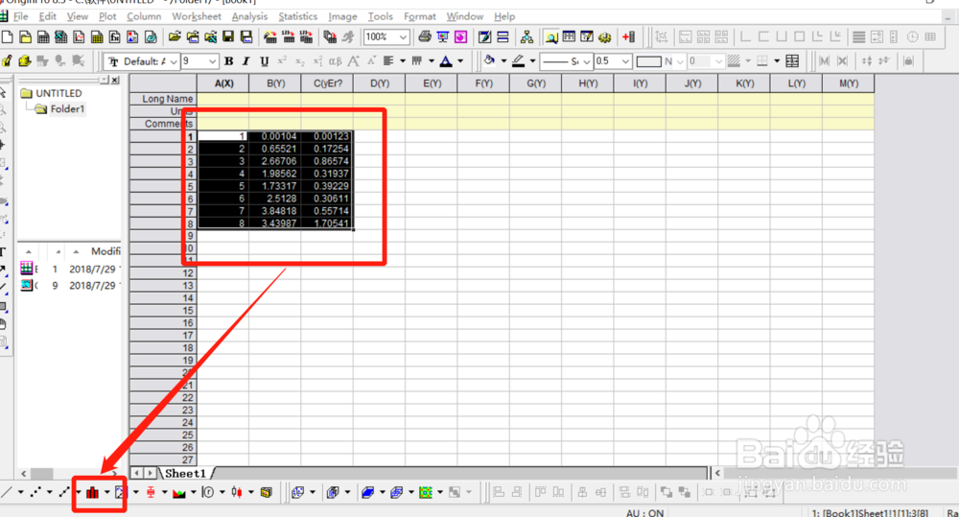Open the Project Explorer tree icon

point(526,37)
